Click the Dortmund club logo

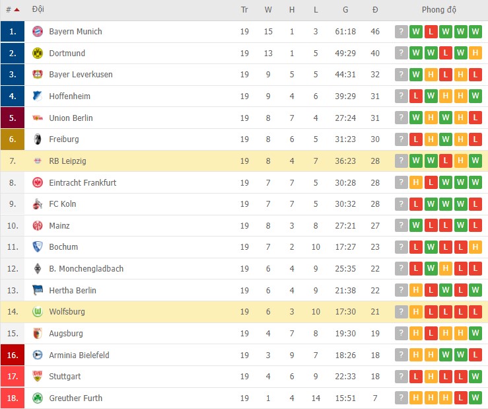38,54
